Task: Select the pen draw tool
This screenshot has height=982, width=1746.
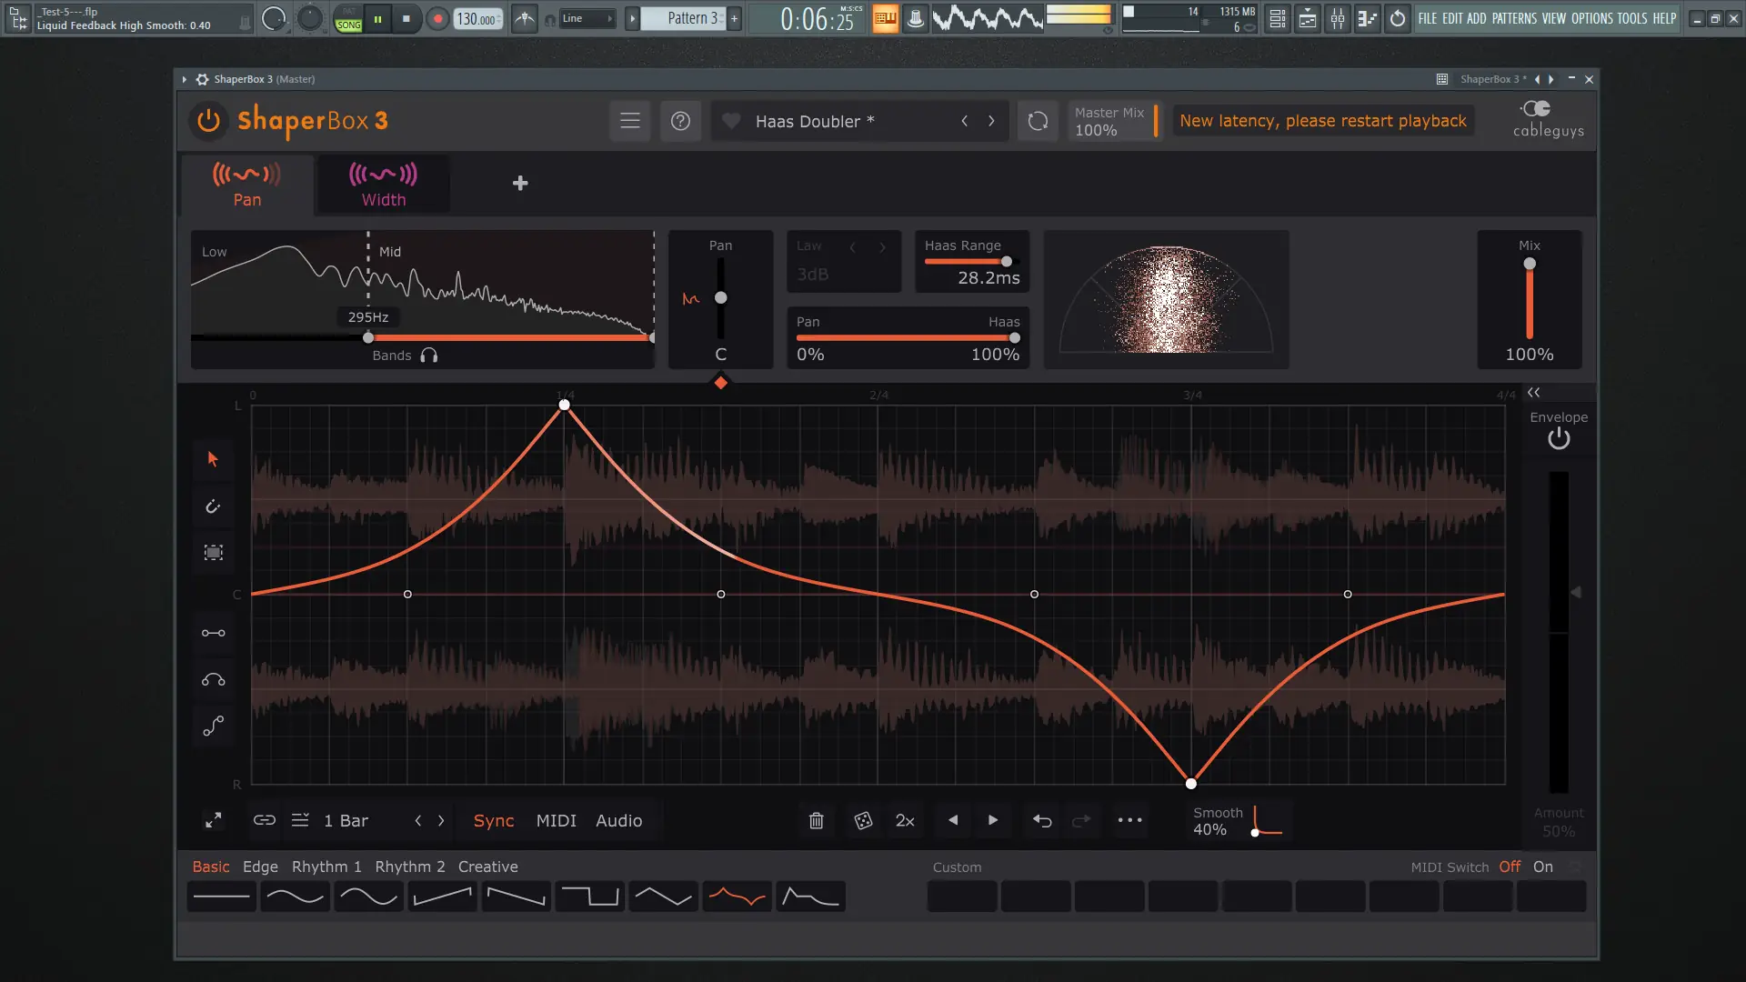Action: [213, 506]
